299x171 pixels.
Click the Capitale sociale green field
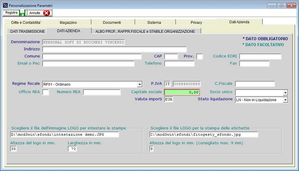click(182, 92)
